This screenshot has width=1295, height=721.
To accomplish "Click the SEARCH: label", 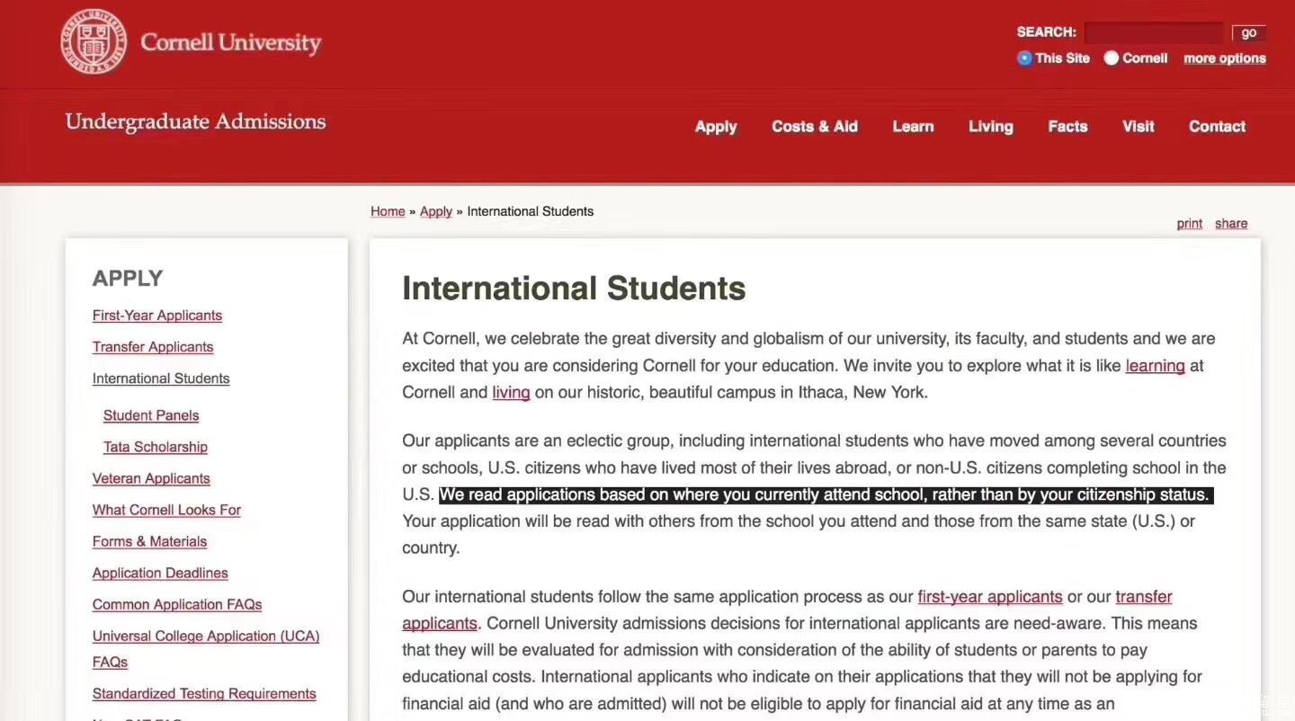I will (x=1046, y=32).
